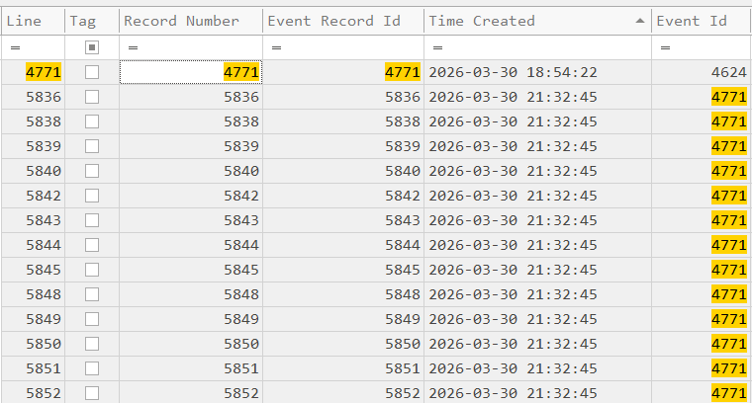This screenshot has width=752, height=403.
Task: Open Time Created filter operator
Action: click(x=437, y=47)
